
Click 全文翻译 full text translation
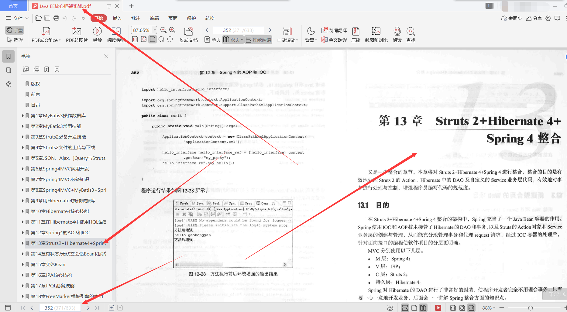[x=334, y=40]
